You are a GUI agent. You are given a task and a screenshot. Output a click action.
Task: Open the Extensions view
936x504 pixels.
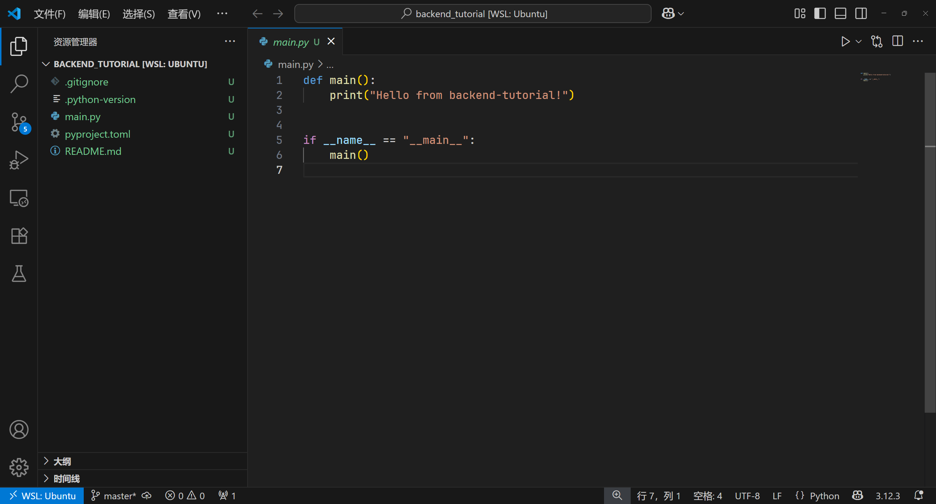pyautogui.click(x=19, y=236)
